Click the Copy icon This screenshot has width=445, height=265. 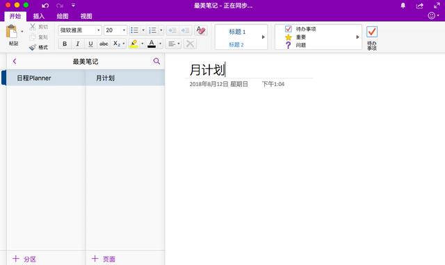[33, 37]
